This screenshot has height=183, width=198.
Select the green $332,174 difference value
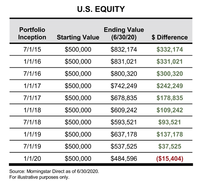pyautogui.click(x=170, y=49)
